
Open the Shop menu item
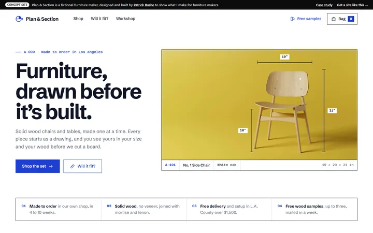(x=78, y=19)
